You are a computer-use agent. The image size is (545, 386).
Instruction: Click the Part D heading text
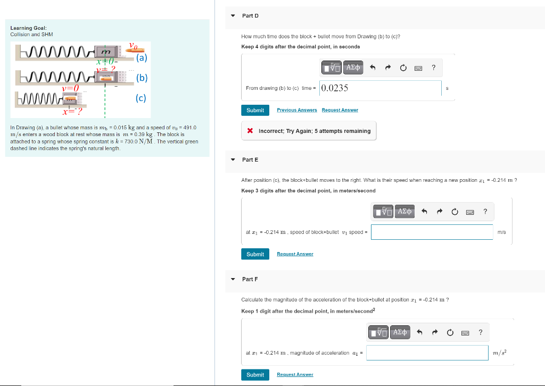250,15
